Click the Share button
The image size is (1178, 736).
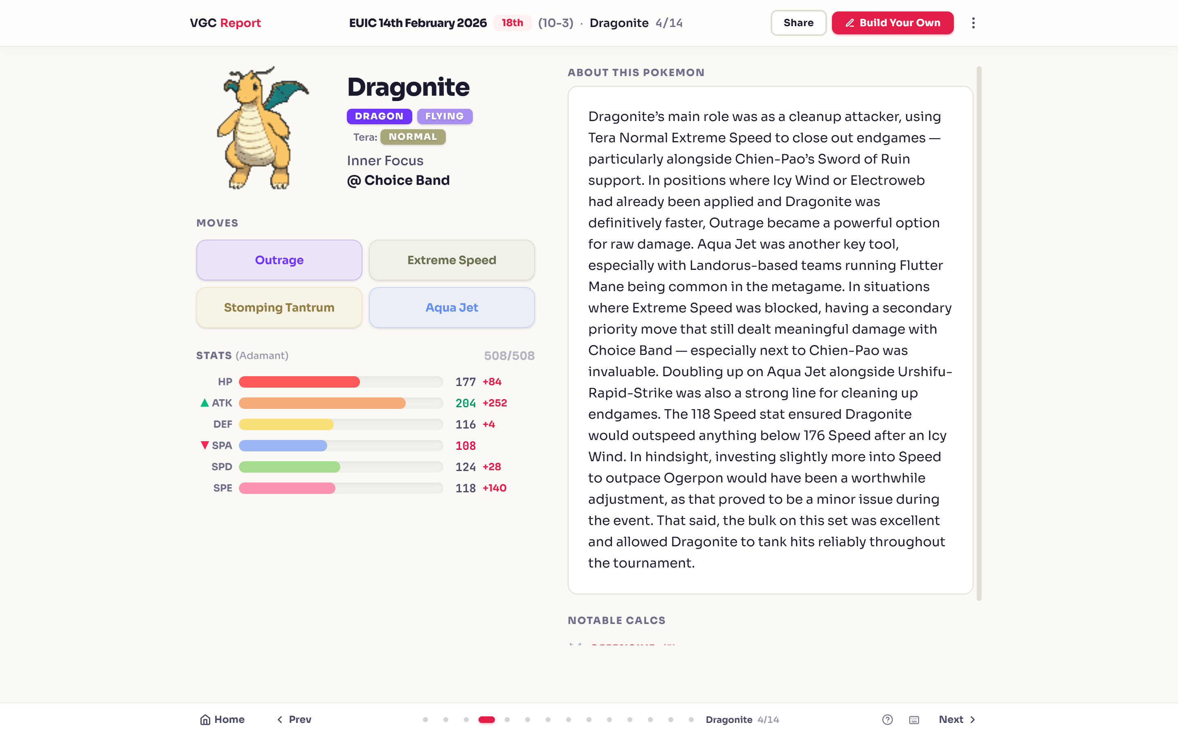click(x=798, y=23)
